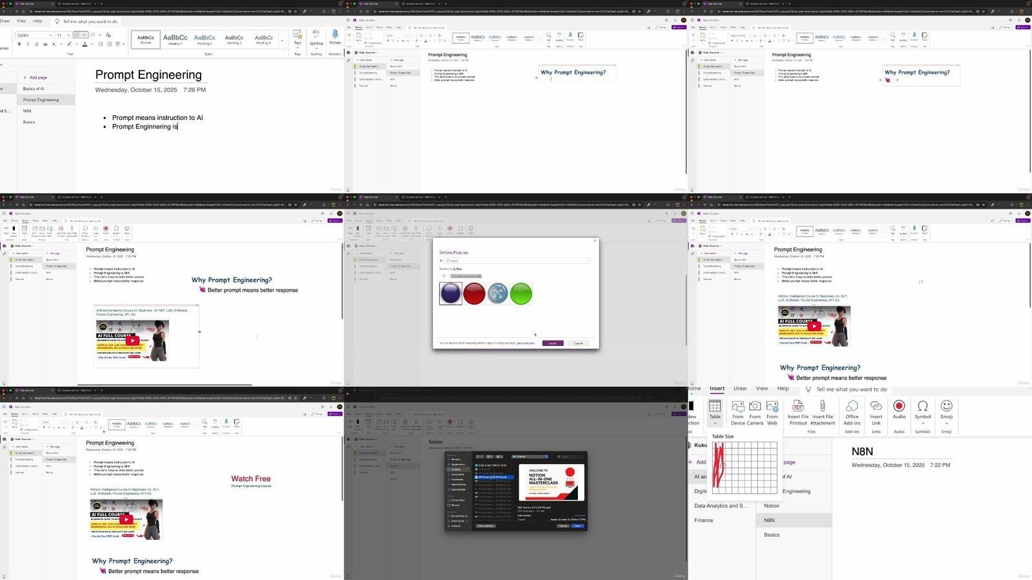The height and width of the screenshot is (580, 1032).
Task: Open paragraph alignment in enlarged Home ribbon
Action: click(x=119, y=45)
